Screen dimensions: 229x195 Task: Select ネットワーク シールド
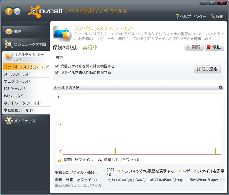click(27, 103)
